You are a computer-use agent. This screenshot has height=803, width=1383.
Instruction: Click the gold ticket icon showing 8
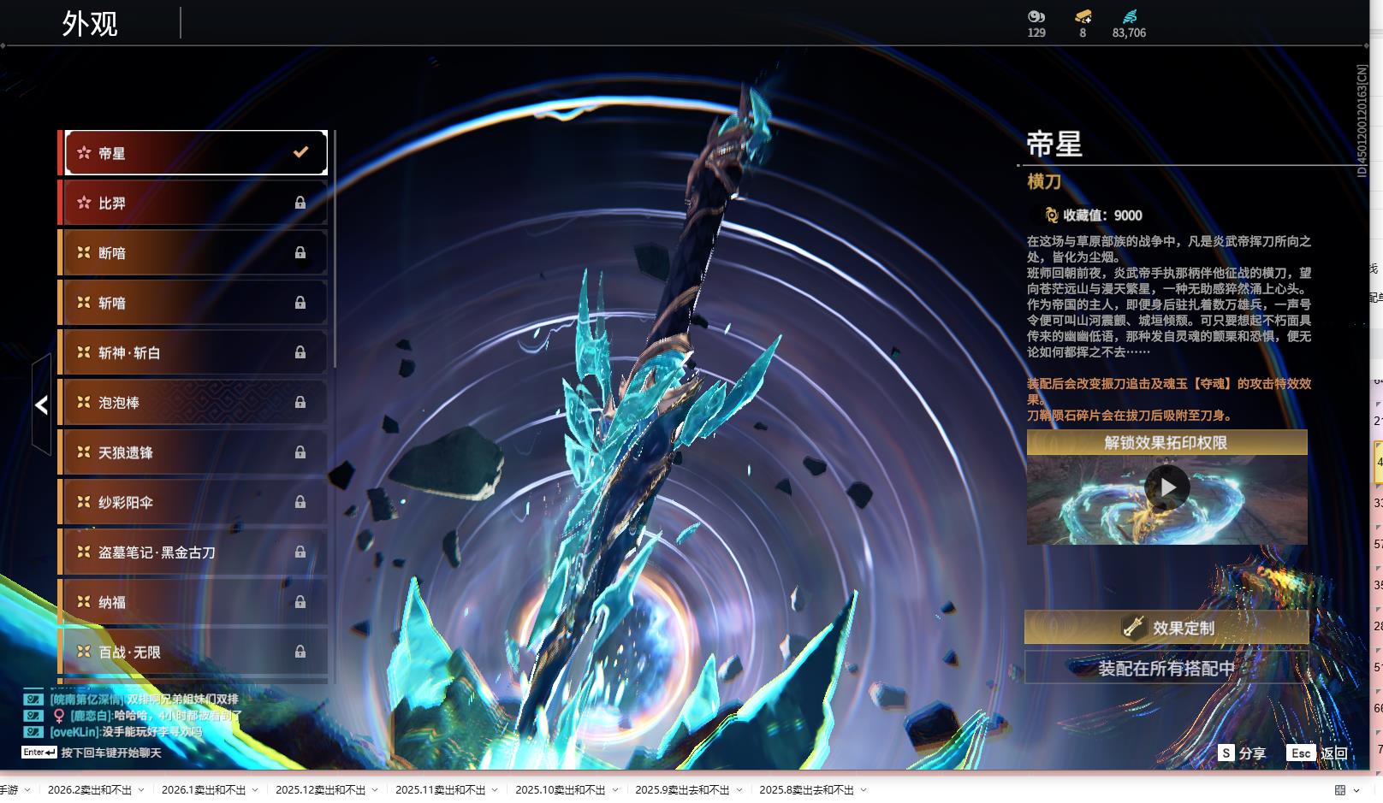click(1083, 16)
